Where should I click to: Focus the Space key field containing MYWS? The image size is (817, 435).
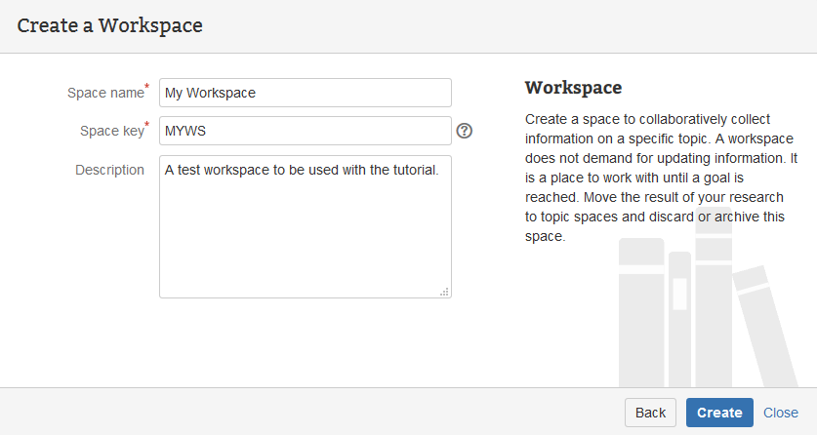click(305, 131)
